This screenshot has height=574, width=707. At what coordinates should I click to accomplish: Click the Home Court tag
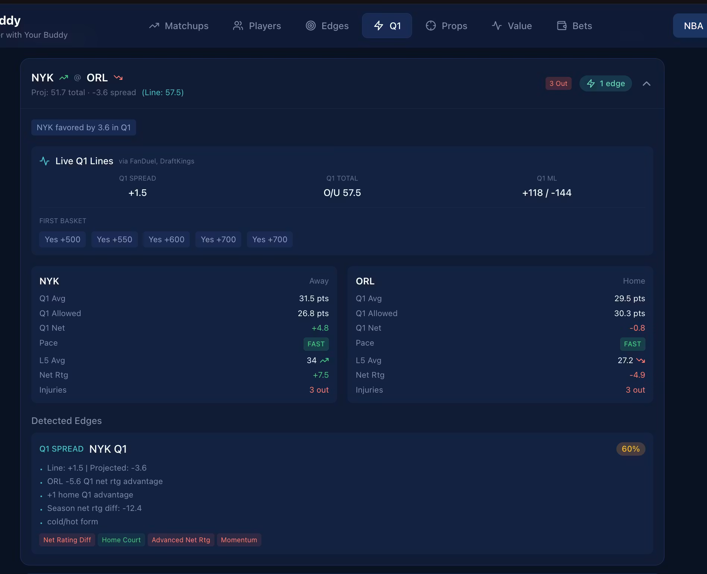click(121, 540)
